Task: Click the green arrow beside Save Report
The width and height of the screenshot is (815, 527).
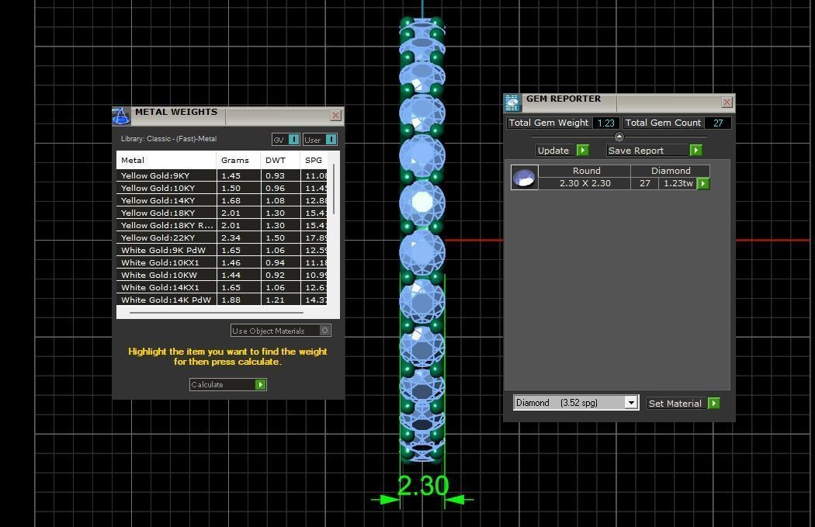Action: point(696,151)
